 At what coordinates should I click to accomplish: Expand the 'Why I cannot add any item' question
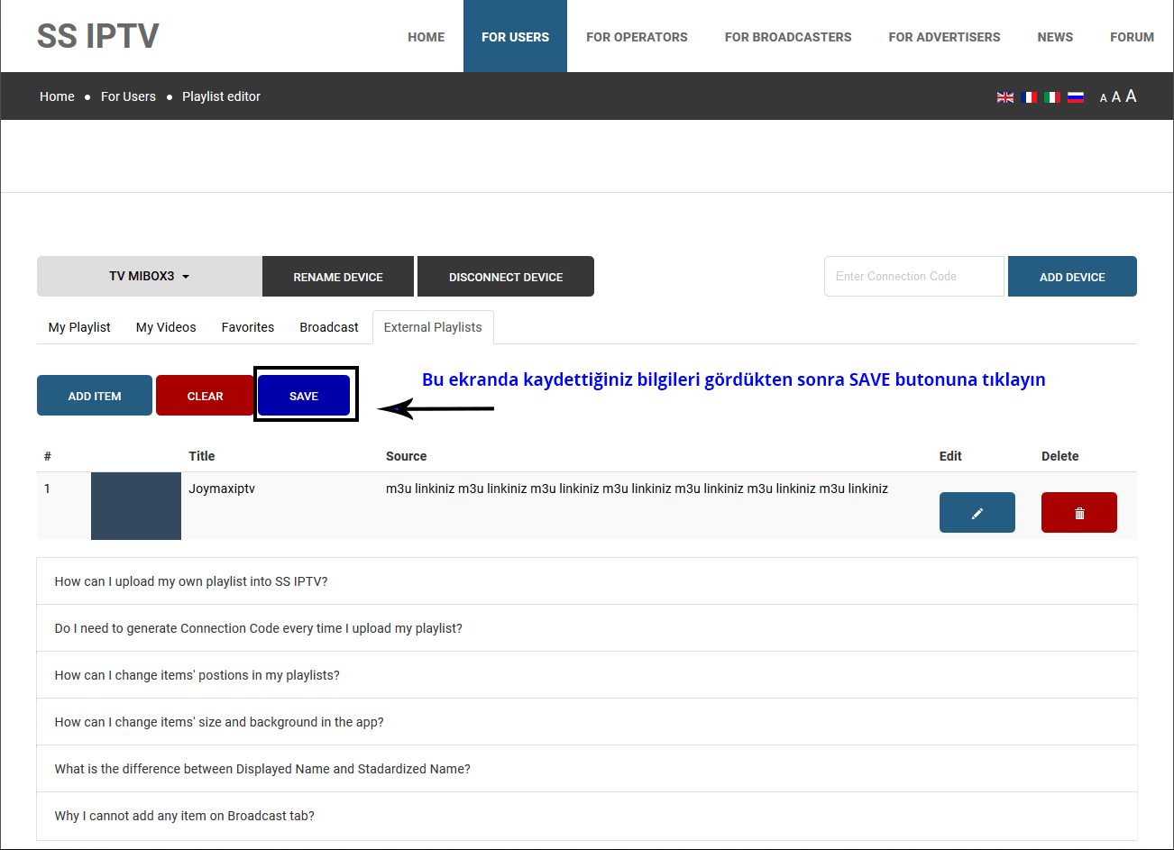tap(185, 816)
